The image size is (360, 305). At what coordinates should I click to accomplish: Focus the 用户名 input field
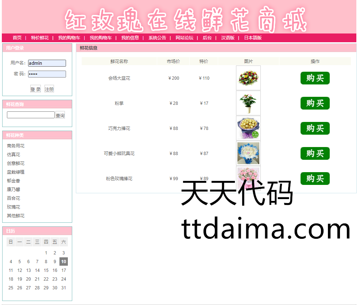pyautogui.click(x=47, y=63)
